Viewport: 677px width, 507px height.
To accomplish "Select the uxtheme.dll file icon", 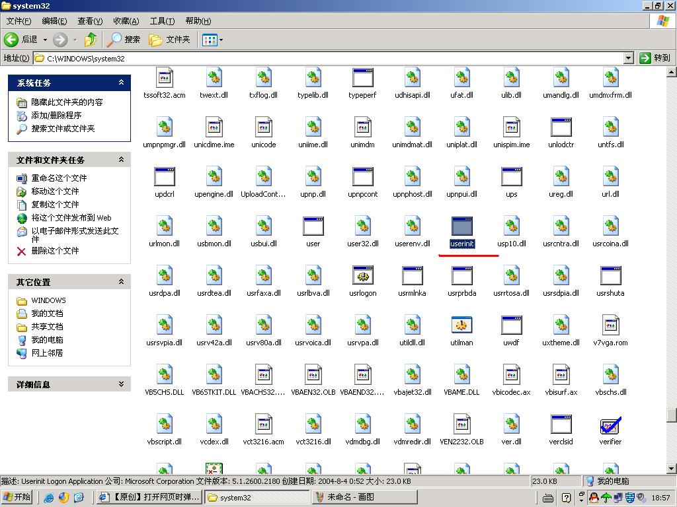I will click(x=561, y=325).
